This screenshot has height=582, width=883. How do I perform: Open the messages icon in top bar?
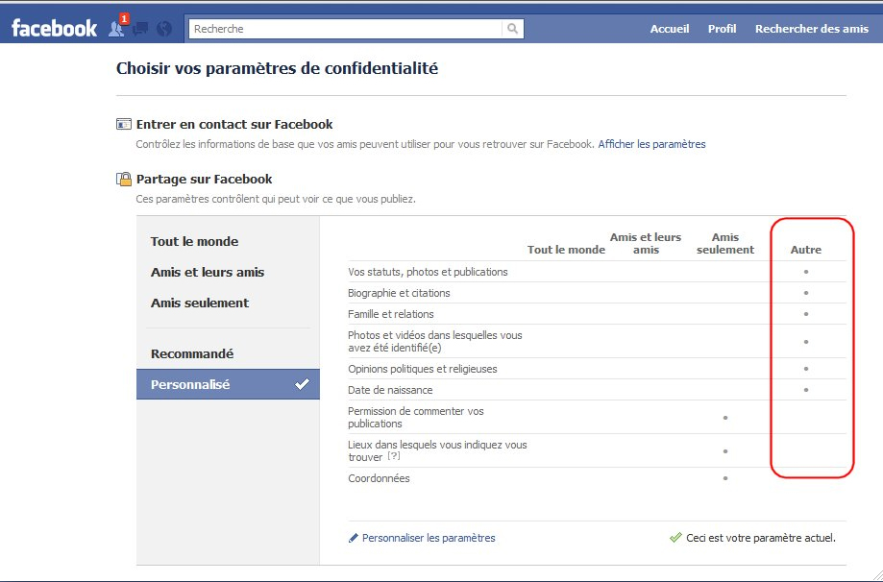141,29
